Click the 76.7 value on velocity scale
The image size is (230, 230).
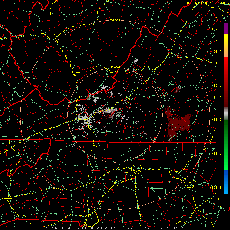pyautogui.click(x=217, y=51)
